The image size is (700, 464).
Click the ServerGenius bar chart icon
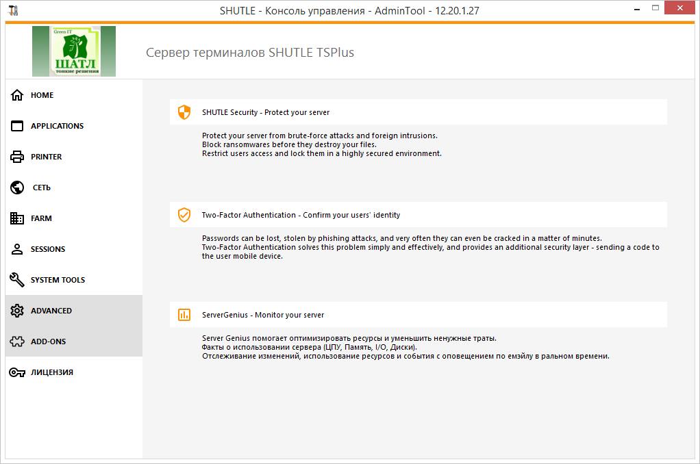[184, 315]
